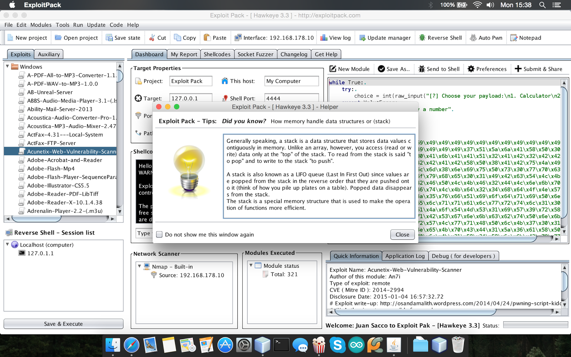Image resolution: width=571 pixels, height=357 pixels.
Task: Select Adobe-Illustrator-CS5.5 exploit
Action: (x=58, y=185)
